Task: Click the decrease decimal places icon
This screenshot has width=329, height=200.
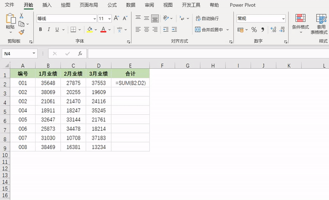Action: click(282, 30)
